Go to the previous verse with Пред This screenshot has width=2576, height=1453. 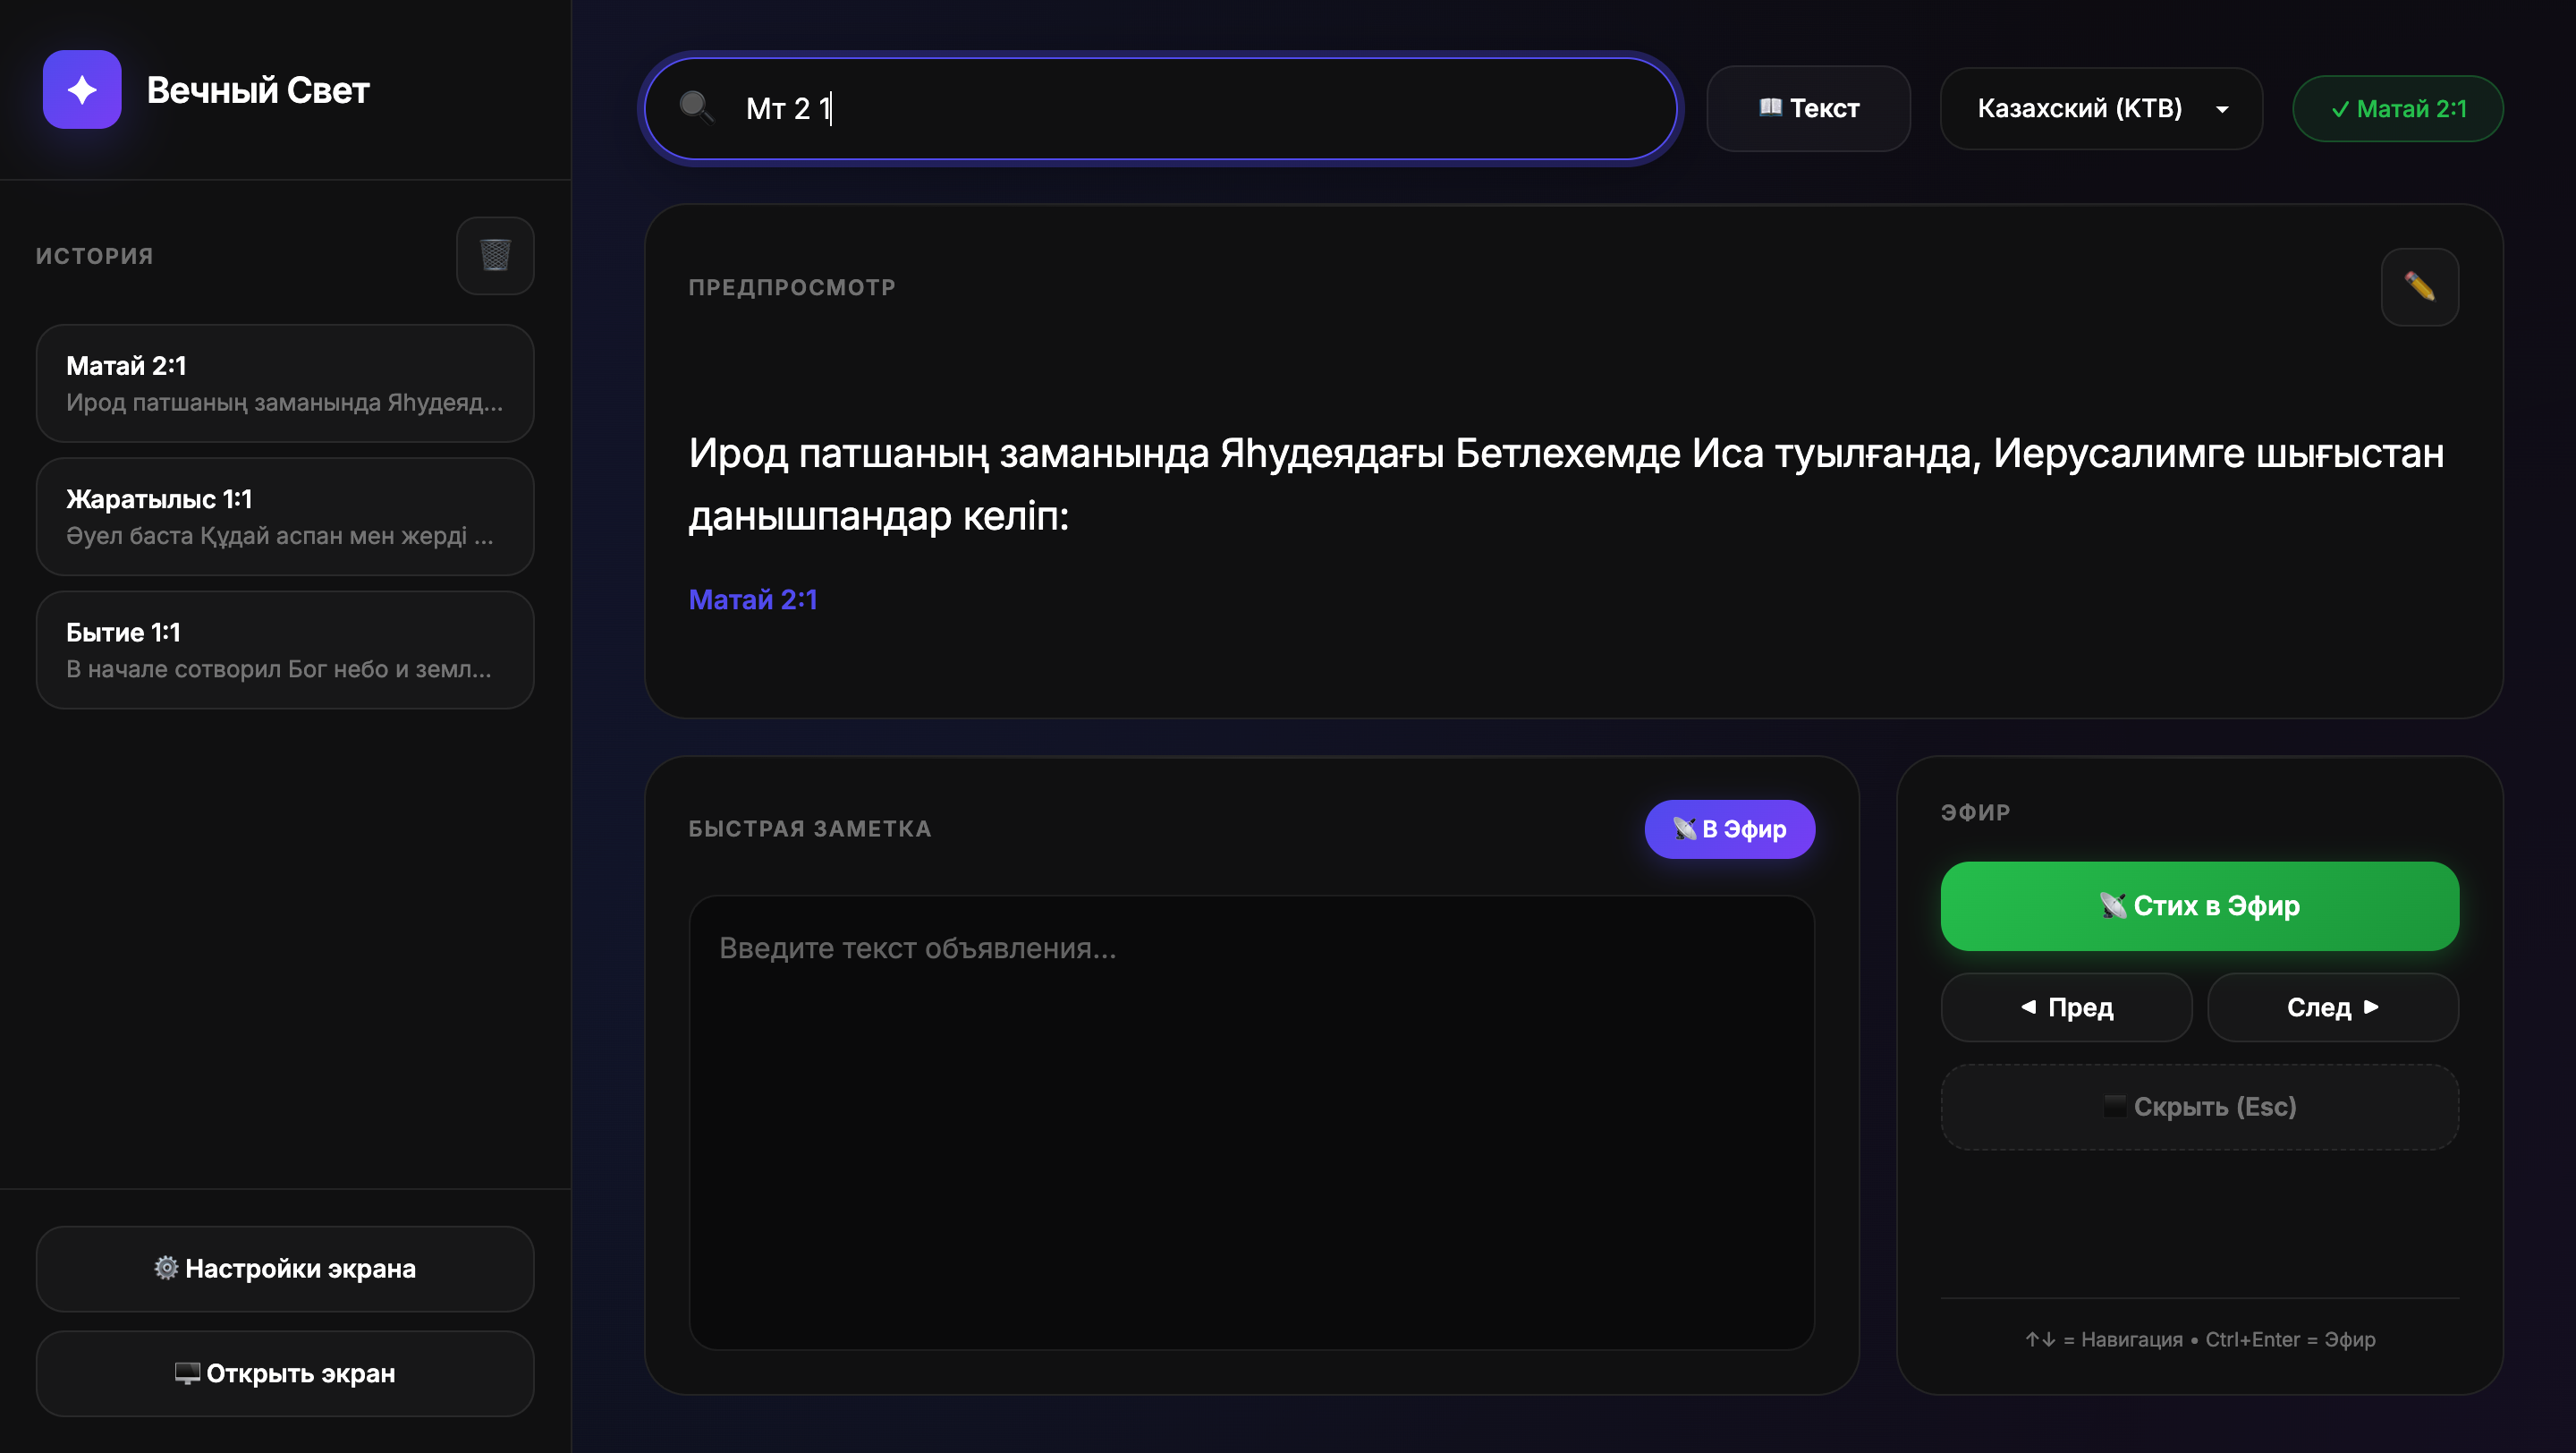[x=2066, y=1007]
